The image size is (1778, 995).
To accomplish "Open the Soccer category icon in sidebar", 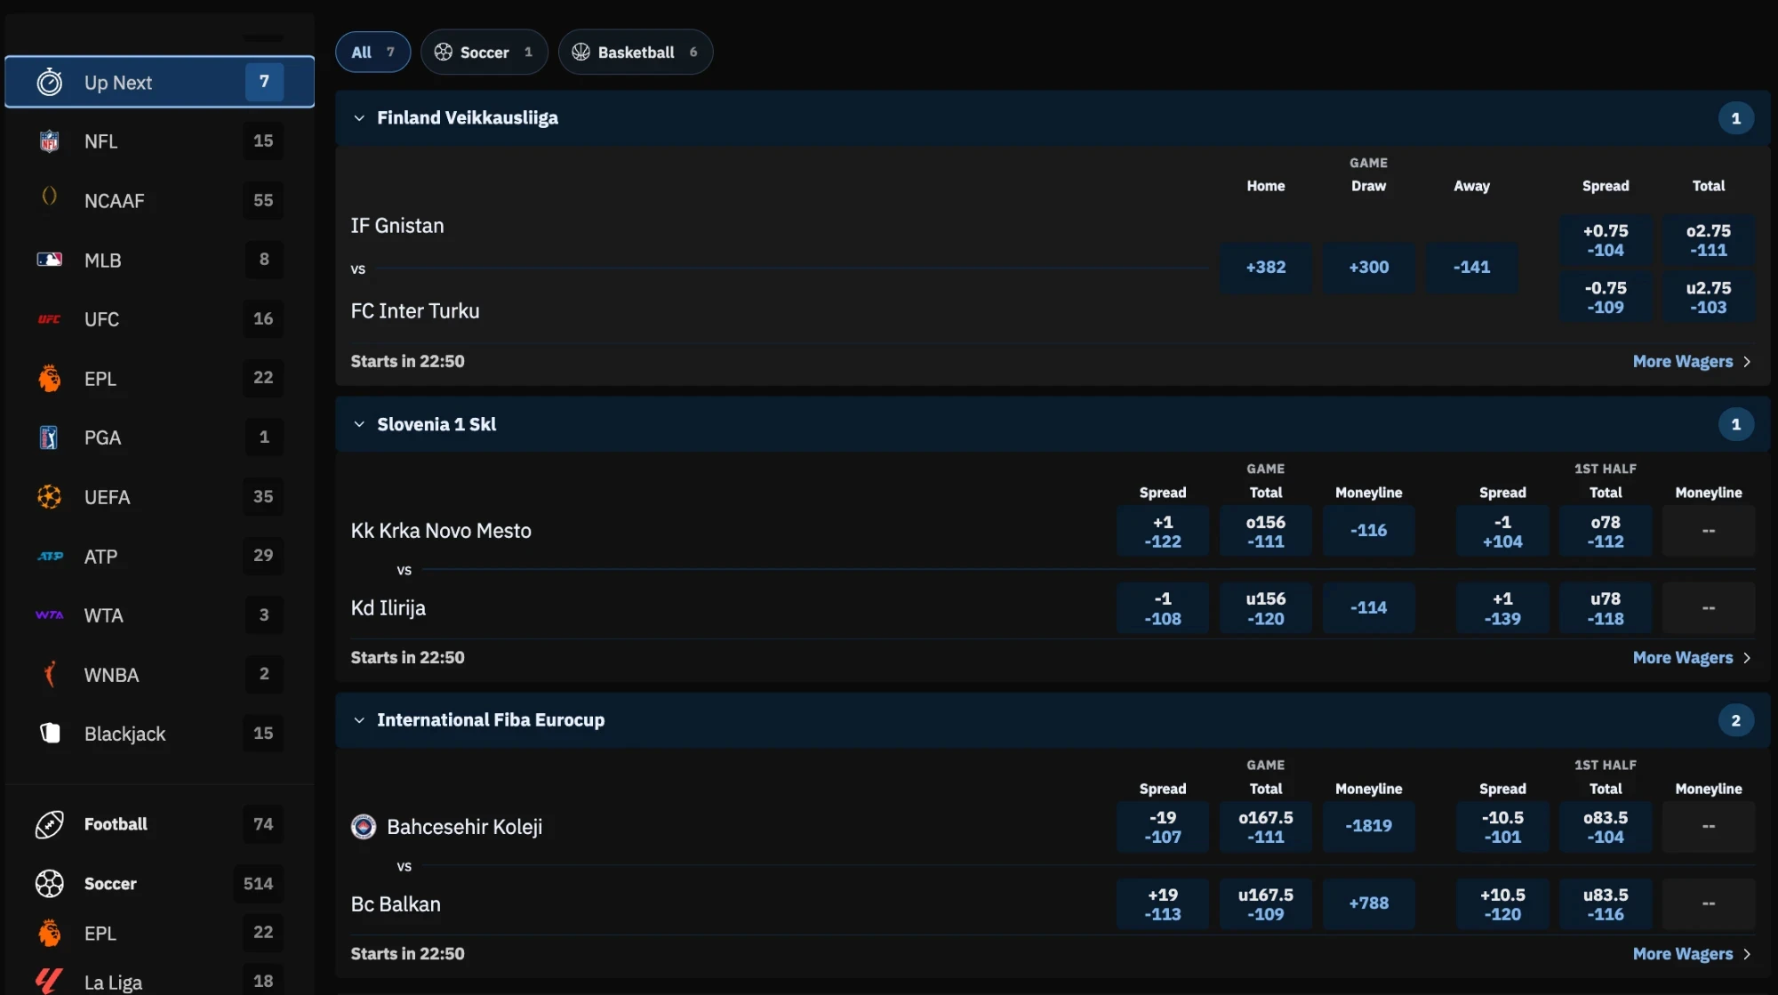I will coord(50,883).
